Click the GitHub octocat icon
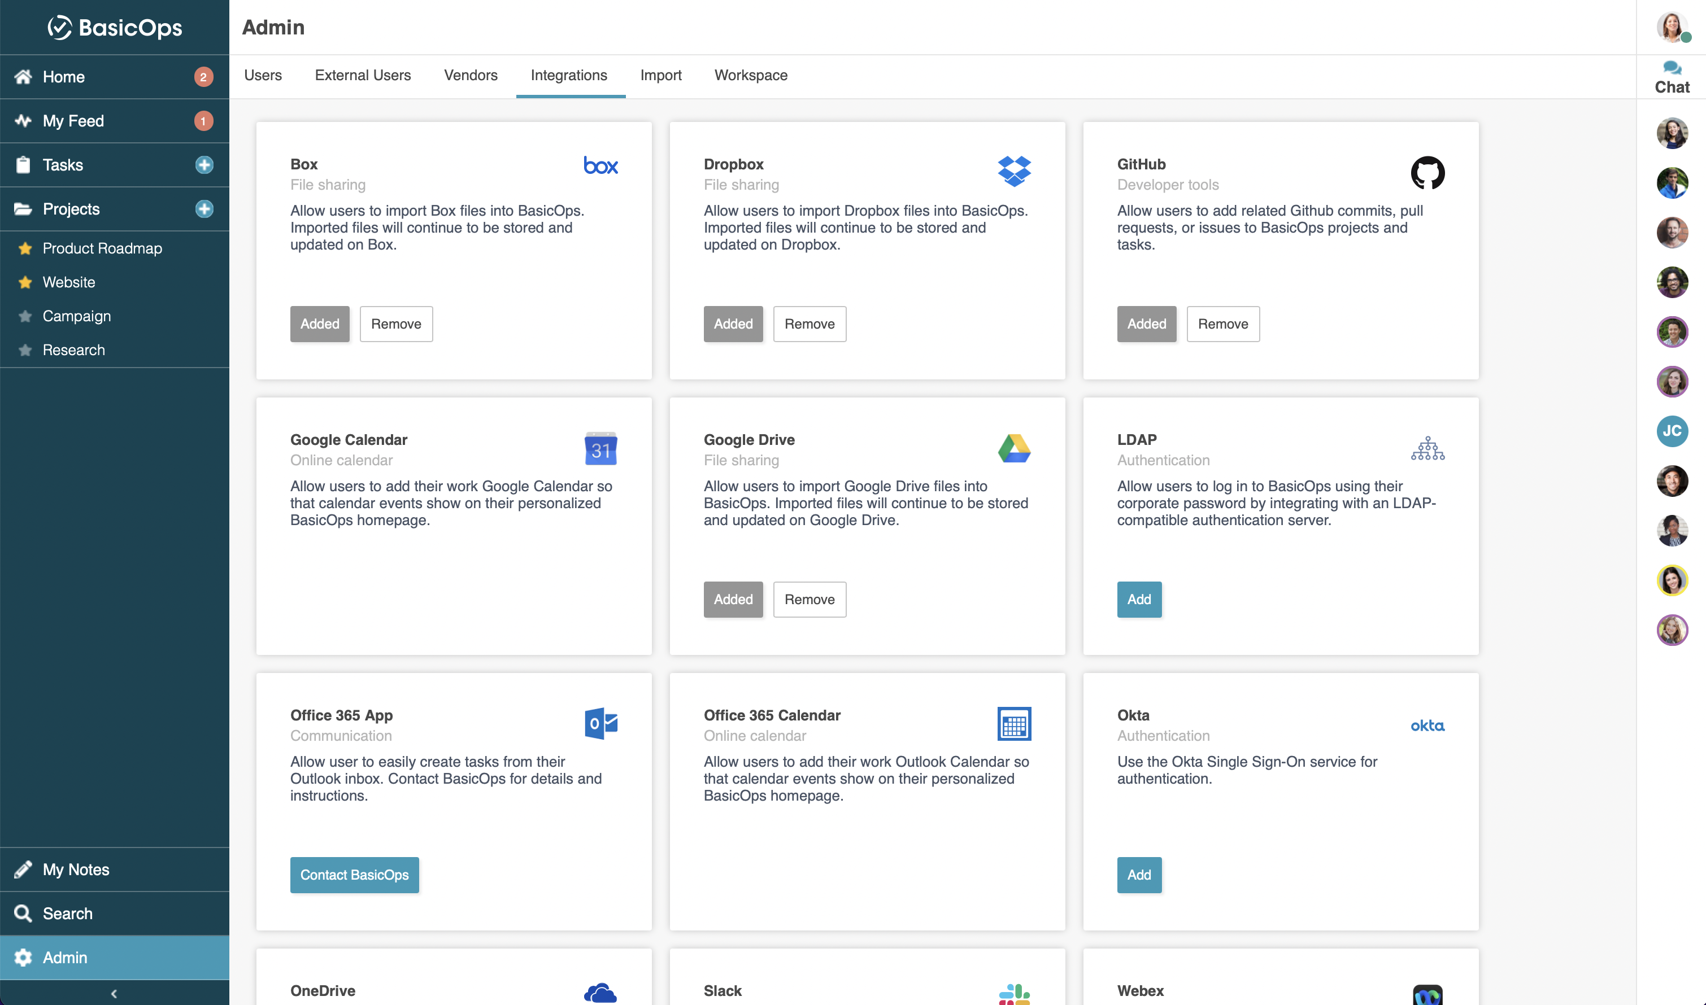Viewport: 1706px width, 1005px height. click(1428, 173)
